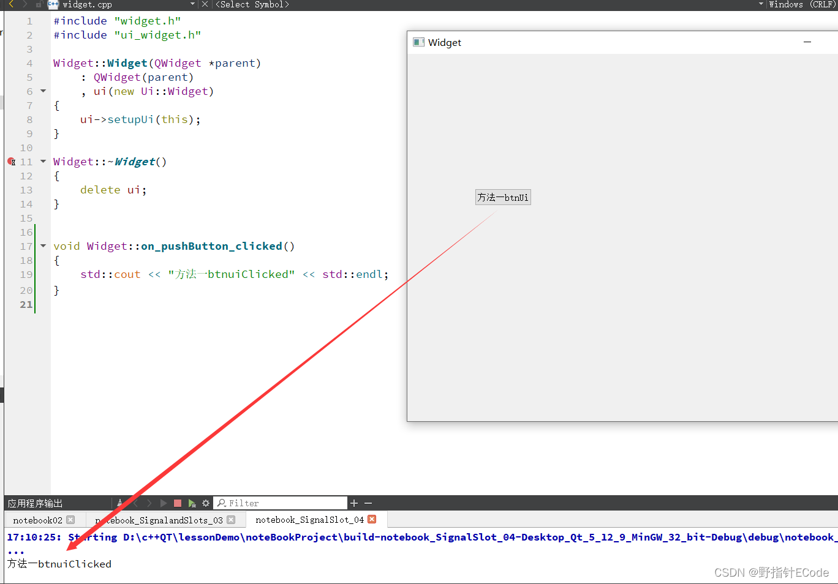Go back with the yellow left arrow in editor bar
This screenshot has width=838, height=584.
click(10, 4)
